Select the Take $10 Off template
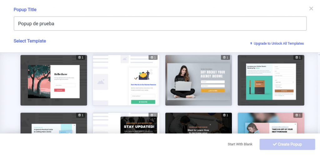 (271, 123)
